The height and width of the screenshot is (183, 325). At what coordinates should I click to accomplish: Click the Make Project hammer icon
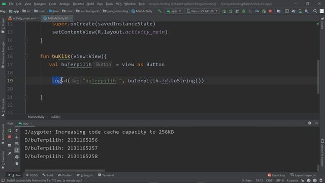pyautogui.click(x=159, y=11)
